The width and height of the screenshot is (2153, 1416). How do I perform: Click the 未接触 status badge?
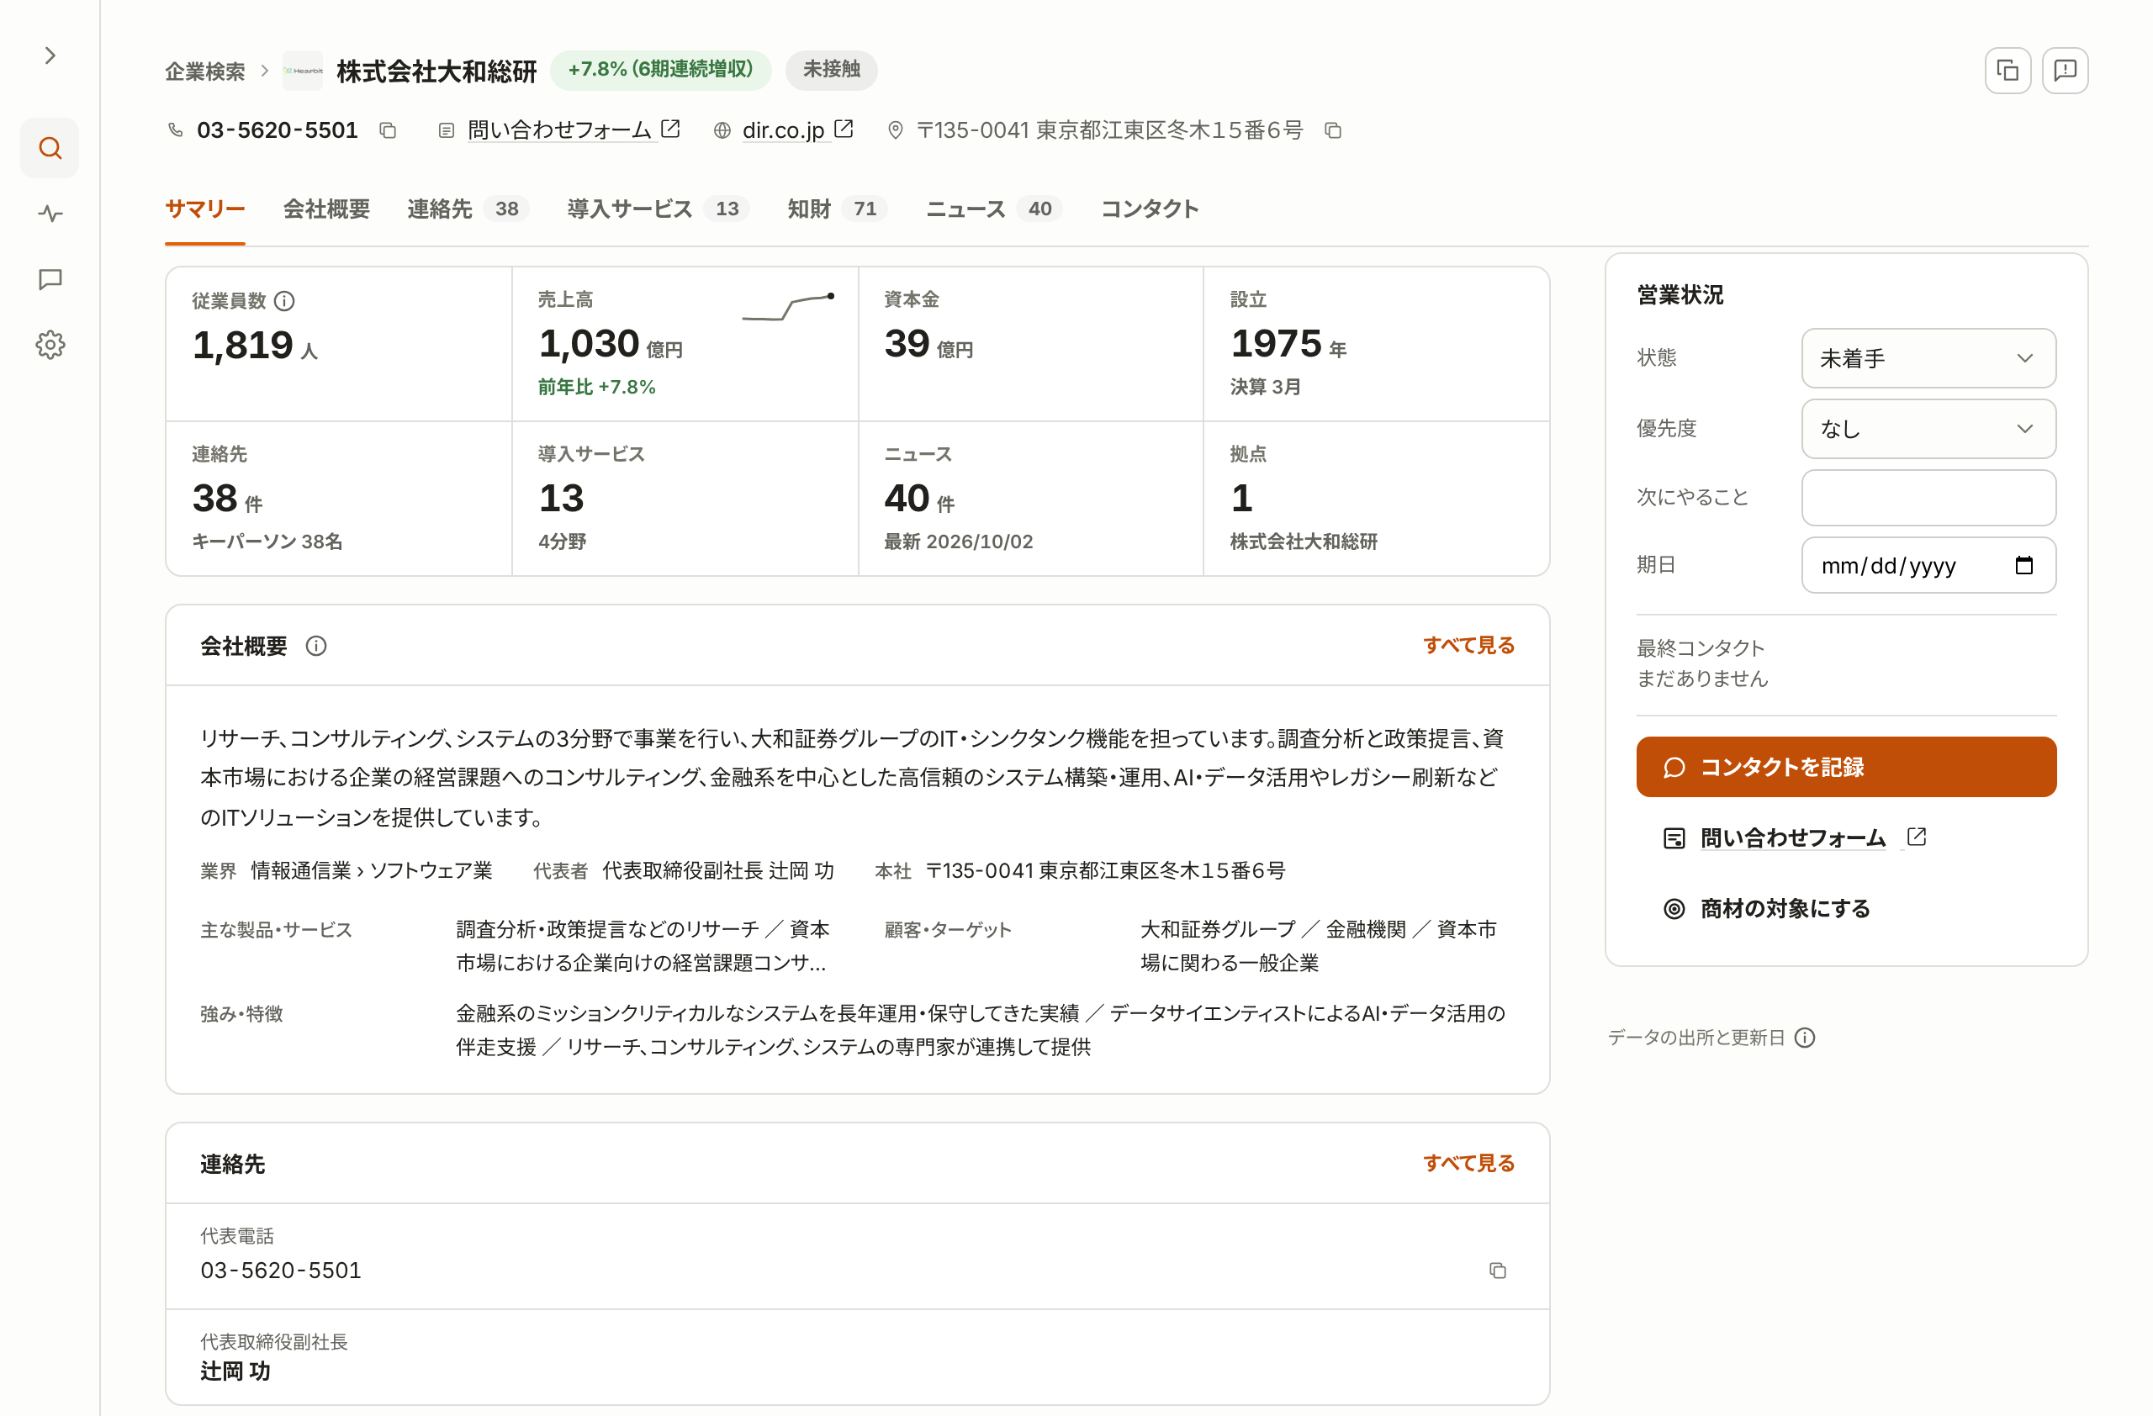[832, 70]
